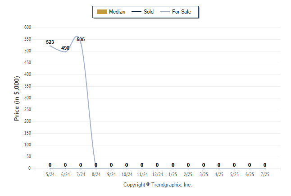Click the For Sale line legend marker
Screen dimensions: 291x196
pyautogui.click(x=164, y=12)
